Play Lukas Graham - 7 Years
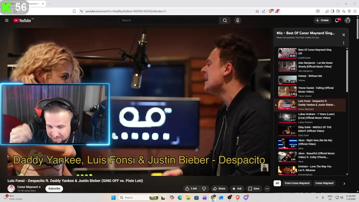359x202 pixels. tap(310, 118)
